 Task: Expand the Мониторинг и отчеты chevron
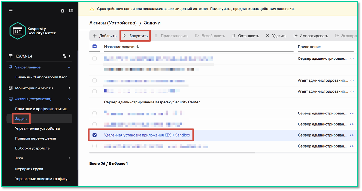[69, 88]
